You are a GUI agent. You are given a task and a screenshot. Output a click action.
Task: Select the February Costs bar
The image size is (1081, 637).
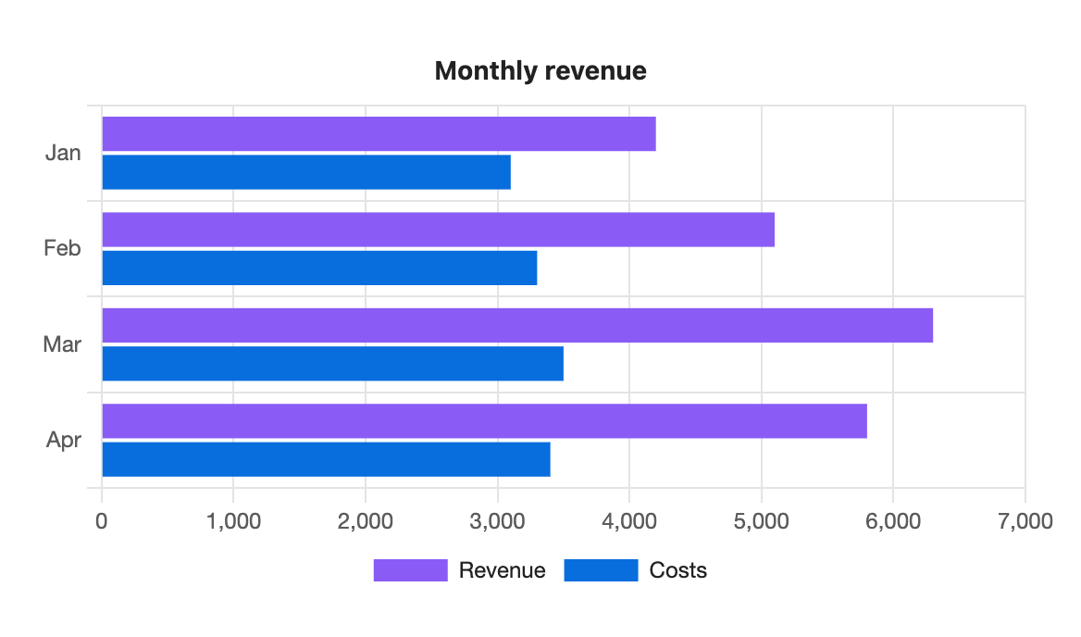pyautogui.click(x=319, y=268)
